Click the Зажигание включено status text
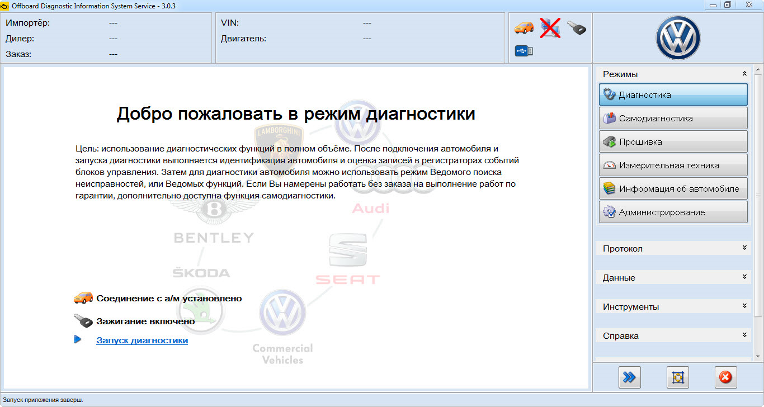The height and width of the screenshot is (407, 764). point(145,321)
